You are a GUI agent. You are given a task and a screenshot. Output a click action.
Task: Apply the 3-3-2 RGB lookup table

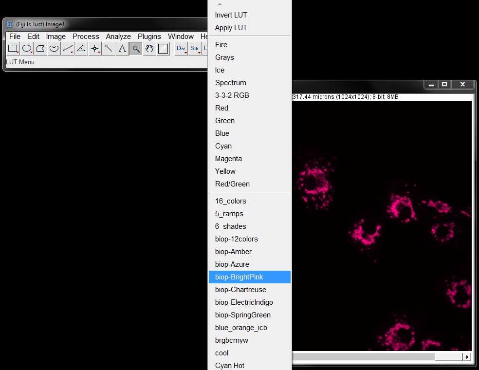250,95
